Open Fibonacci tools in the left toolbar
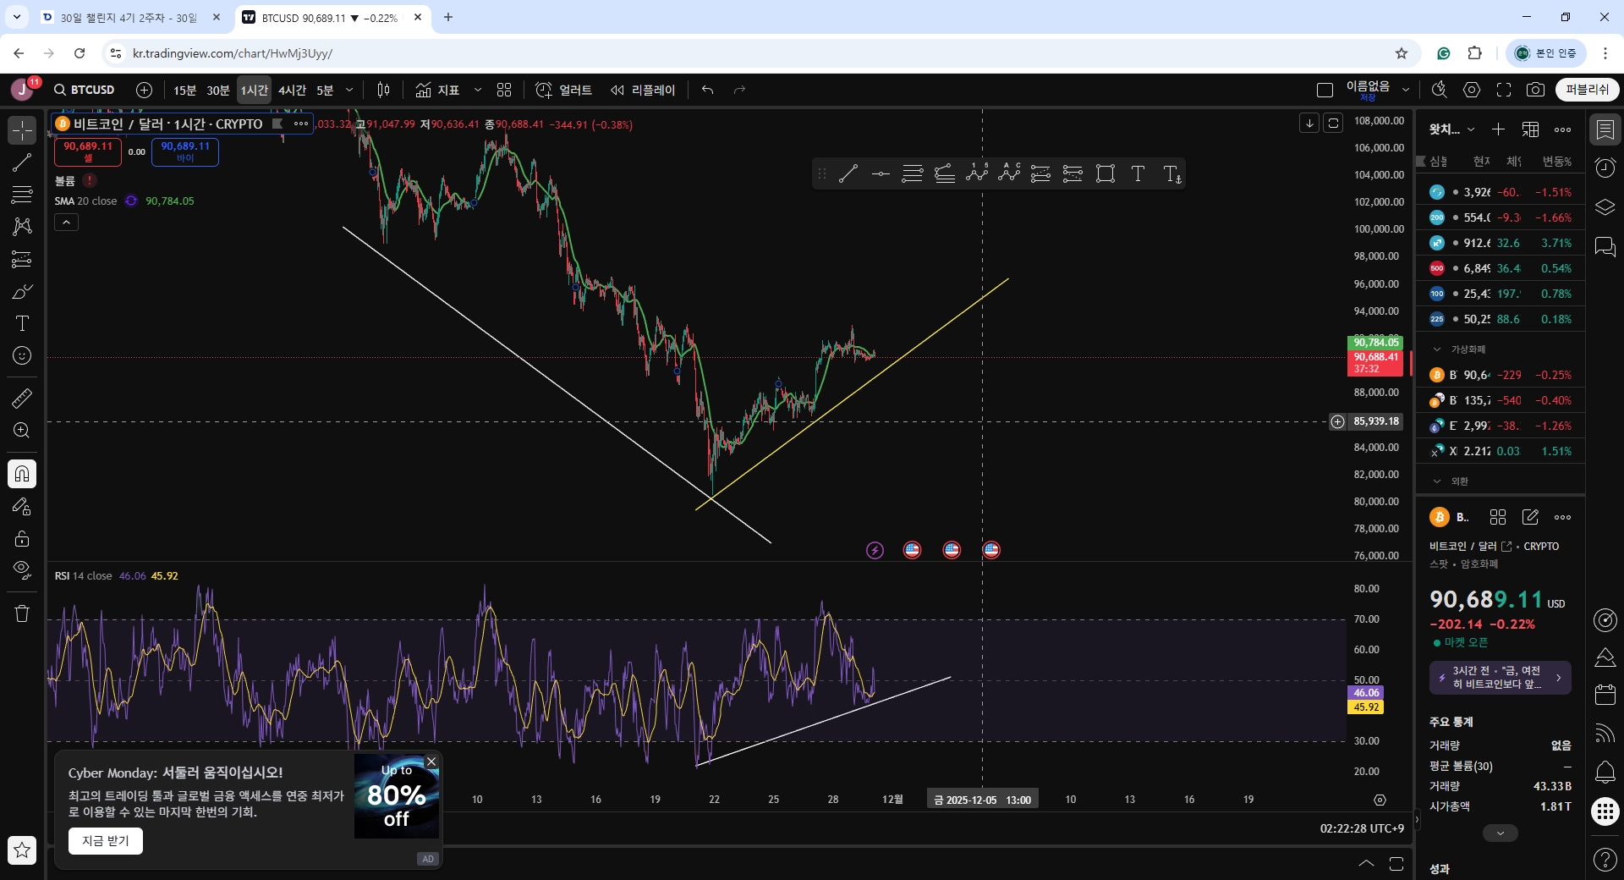Screen dimensions: 1624x880 pyautogui.click(x=22, y=195)
